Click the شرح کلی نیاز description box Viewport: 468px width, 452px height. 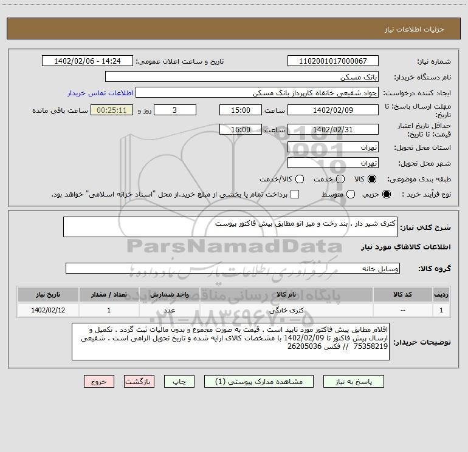click(x=230, y=227)
